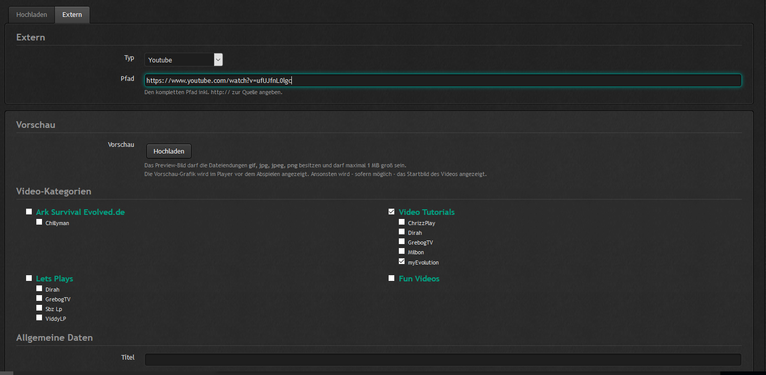766x375 pixels.
Task: Click the Titel text field
Action: coord(442,359)
